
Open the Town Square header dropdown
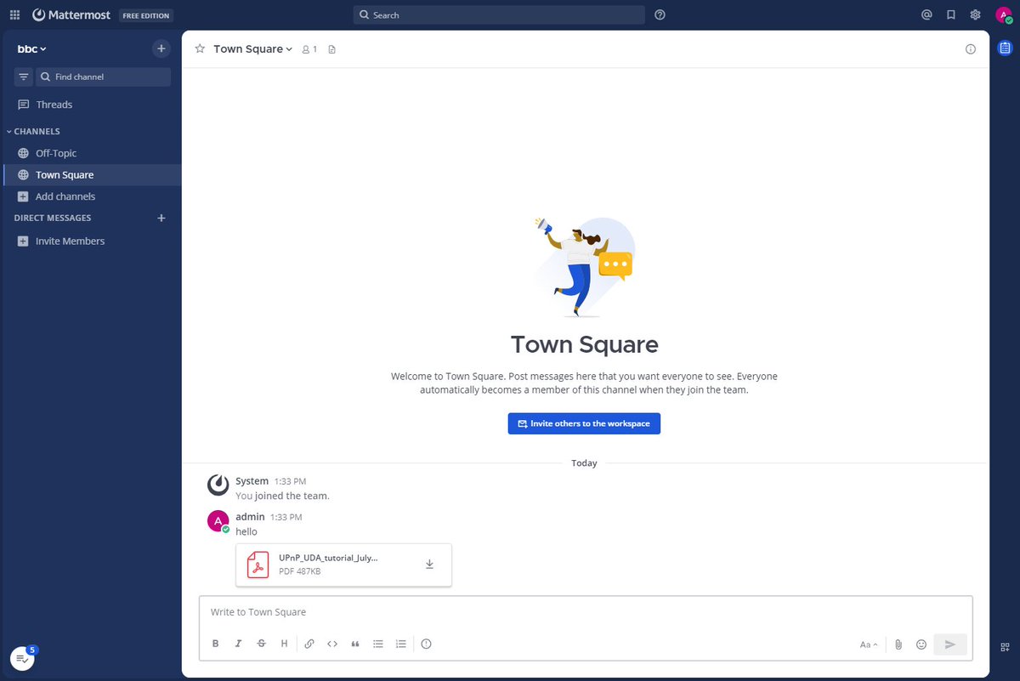click(252, 49)
